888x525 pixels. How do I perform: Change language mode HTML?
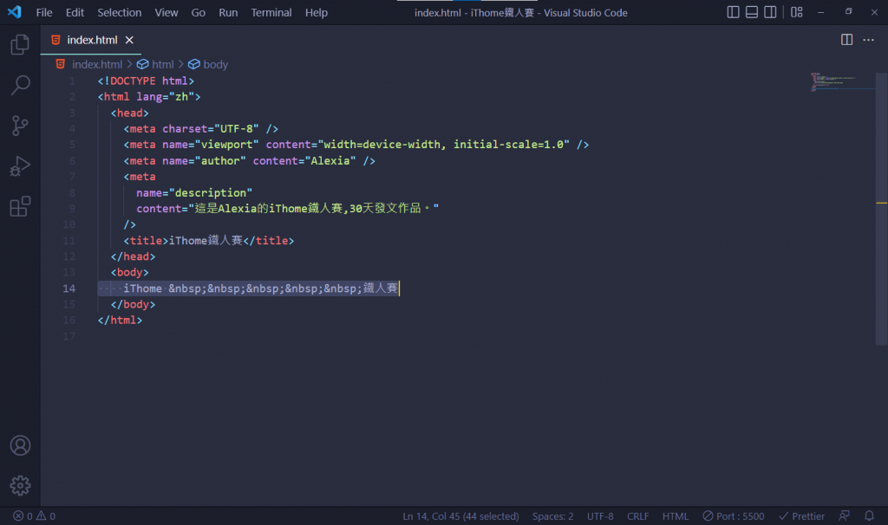[x=676, y=516]
